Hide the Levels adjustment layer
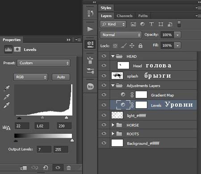This screenshot has height=174, width=201. [x=104, y=105]
